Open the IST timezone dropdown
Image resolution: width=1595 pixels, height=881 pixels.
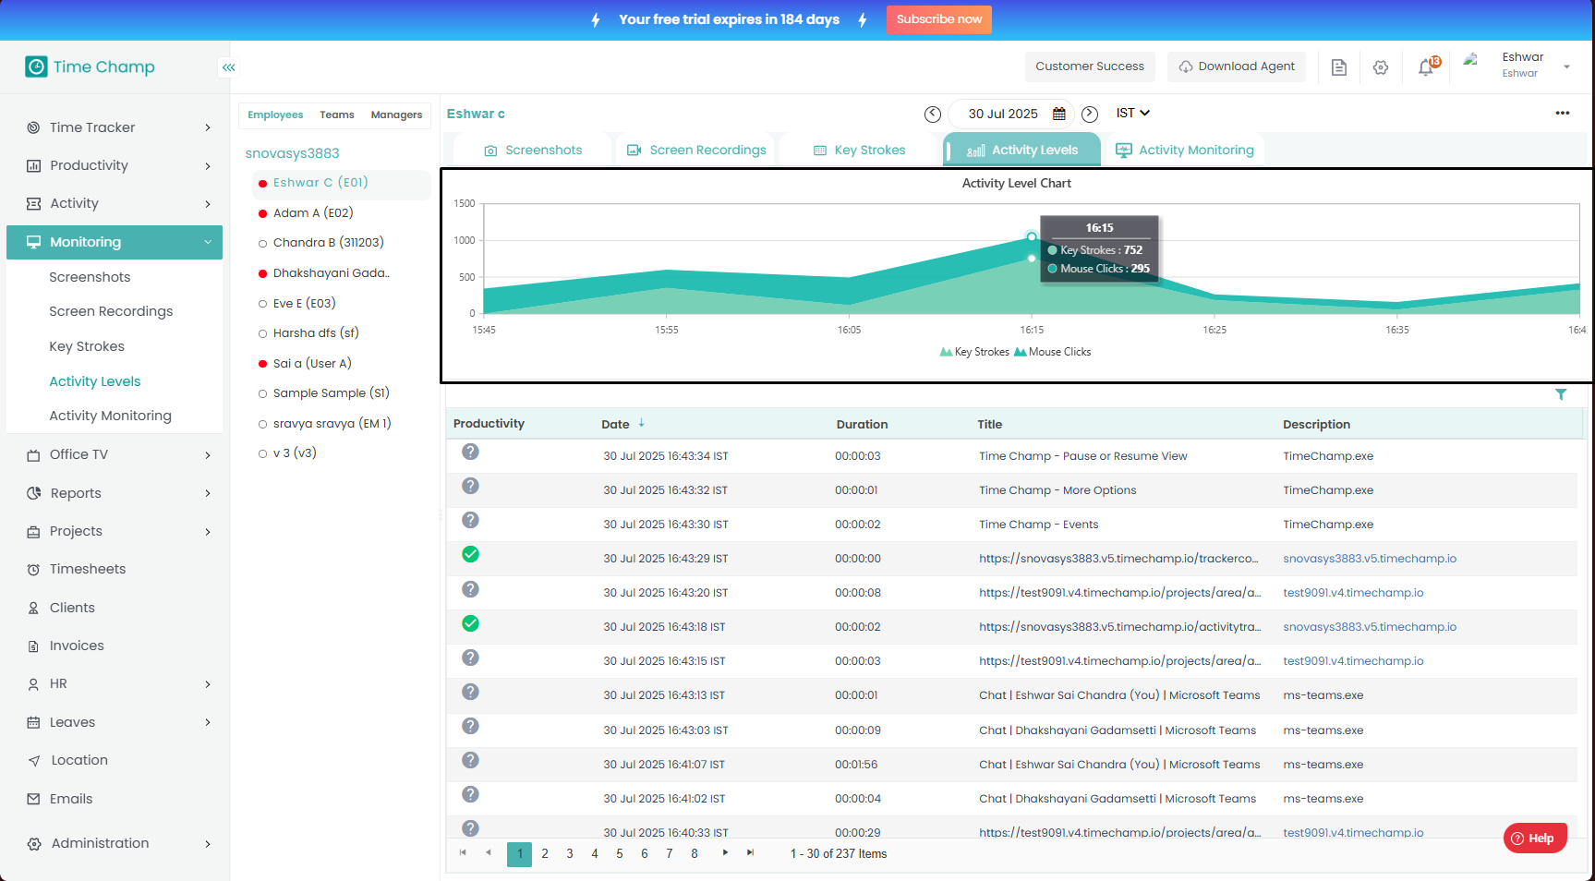(x=1132, y=113)
